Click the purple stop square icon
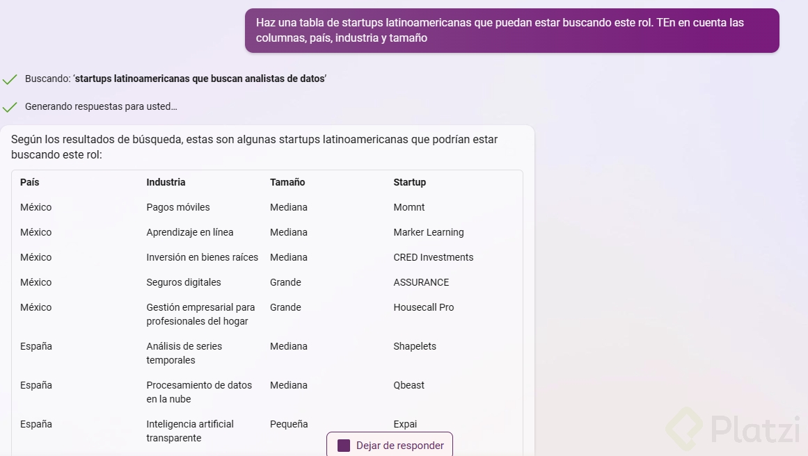This screenshot has height=456, width=808. coord(343,446)
